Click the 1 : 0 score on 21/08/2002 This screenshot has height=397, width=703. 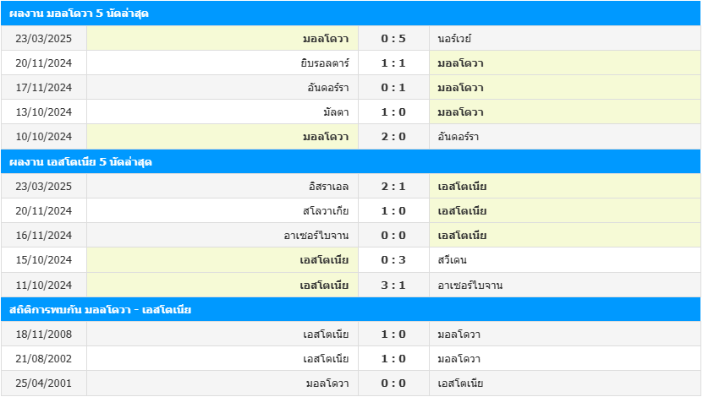click(393, 359)
